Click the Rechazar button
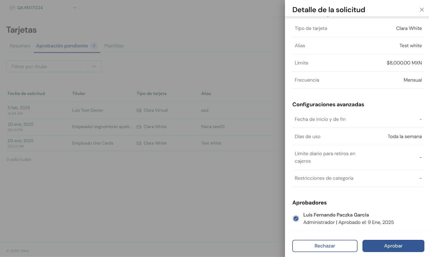 (x=325, y=246)
